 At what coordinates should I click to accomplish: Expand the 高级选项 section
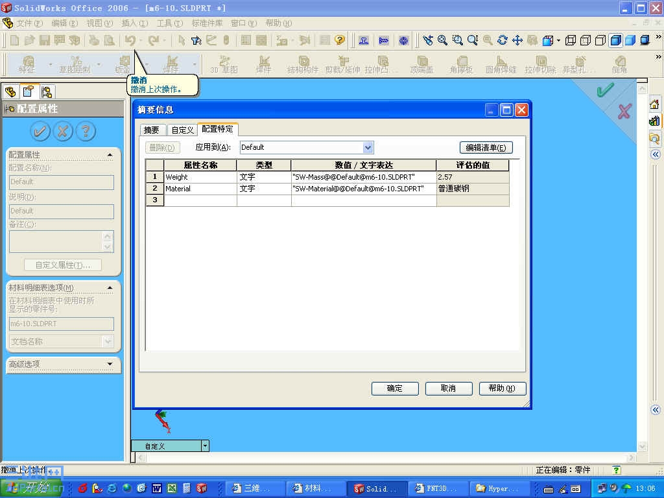point(110,364)
